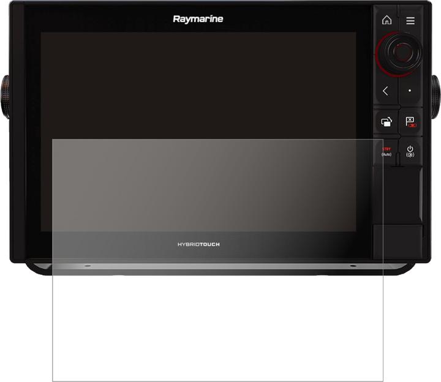Engage the STBY (Auto) pilot button

[x=386, y=152]
